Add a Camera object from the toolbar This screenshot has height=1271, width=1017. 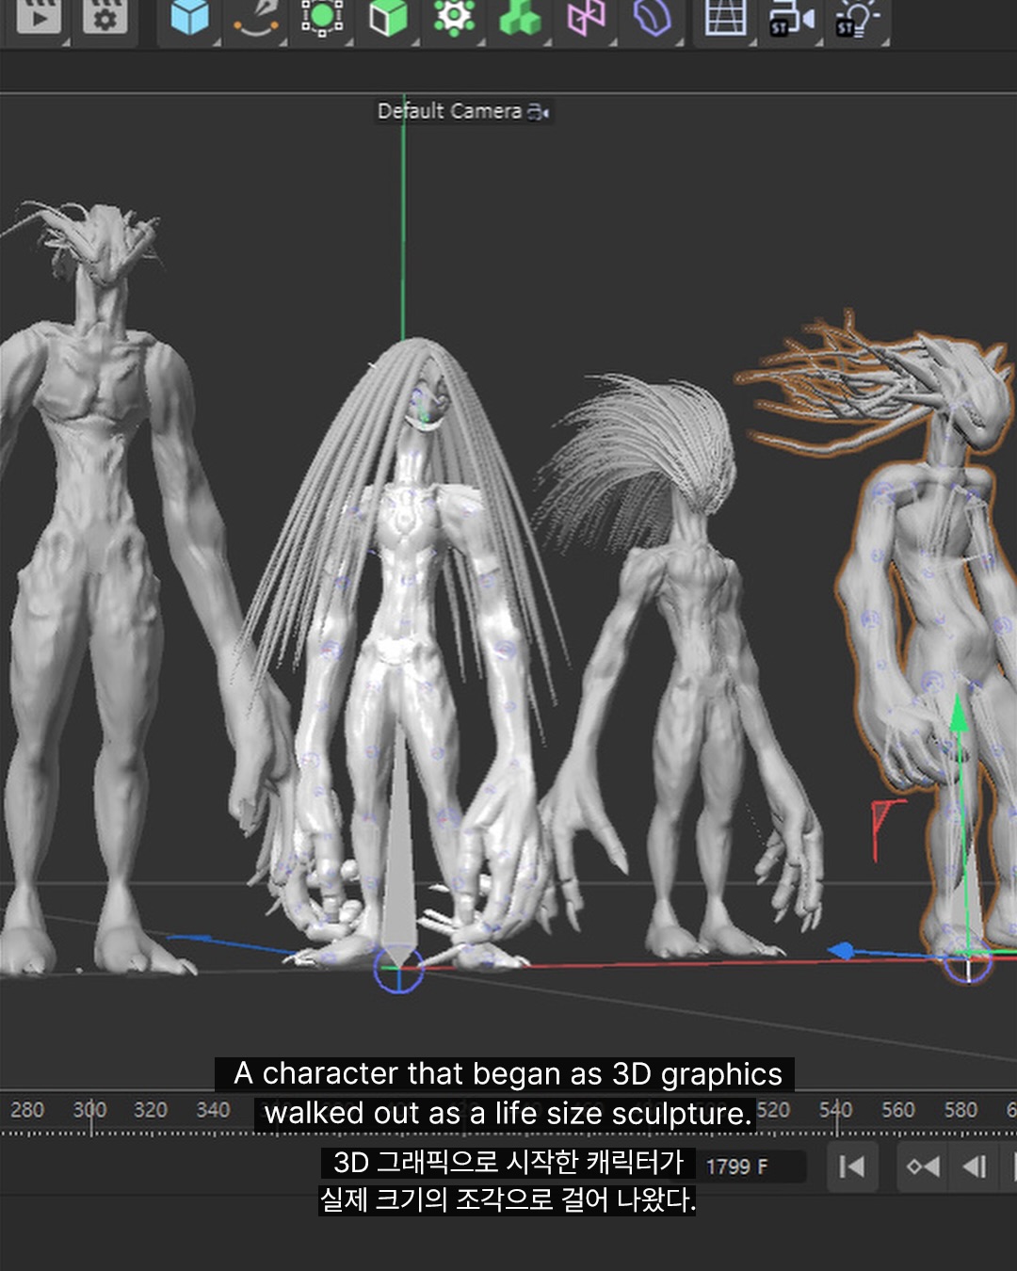click(x=791, y=19)
